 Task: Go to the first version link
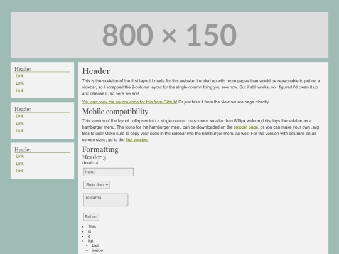click(137, 140)
